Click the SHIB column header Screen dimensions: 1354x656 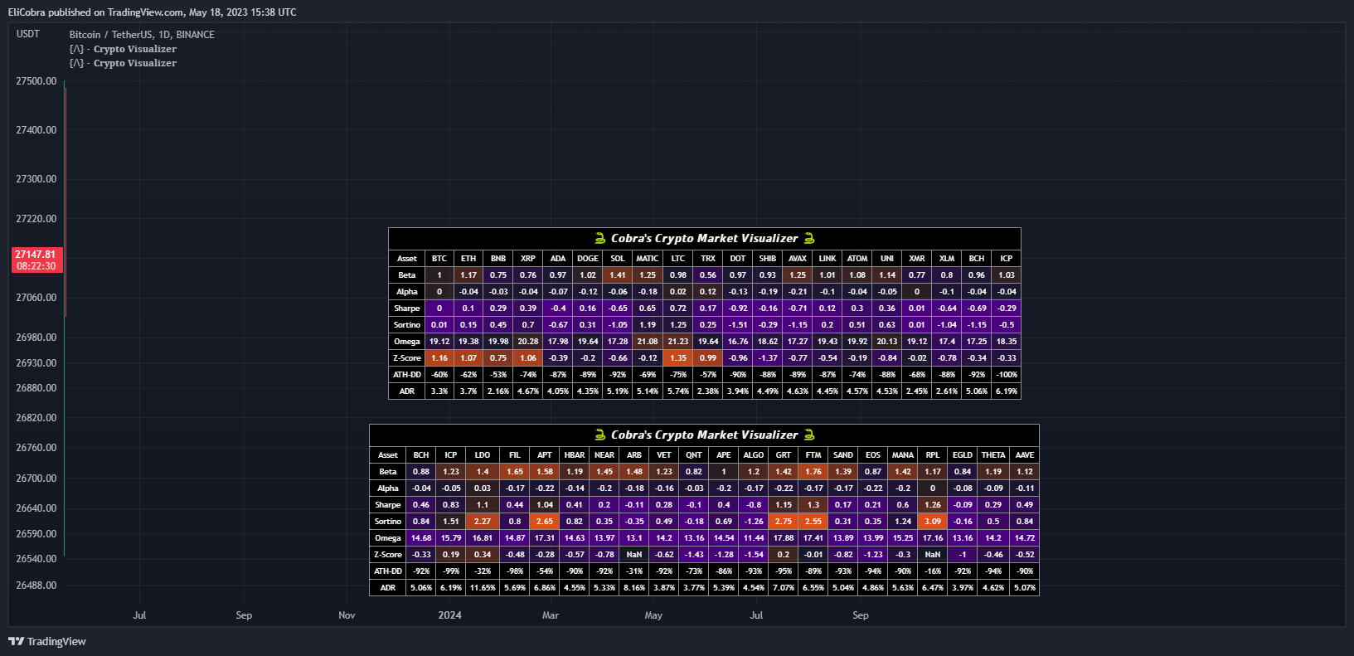click(768, 259)
